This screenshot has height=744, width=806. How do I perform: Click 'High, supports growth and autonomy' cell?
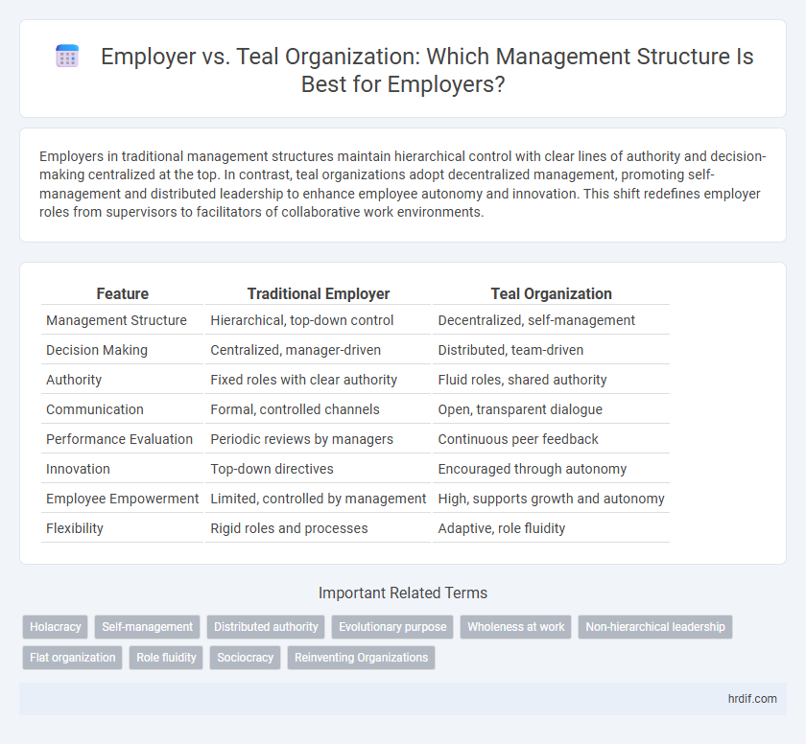[551, 500]
